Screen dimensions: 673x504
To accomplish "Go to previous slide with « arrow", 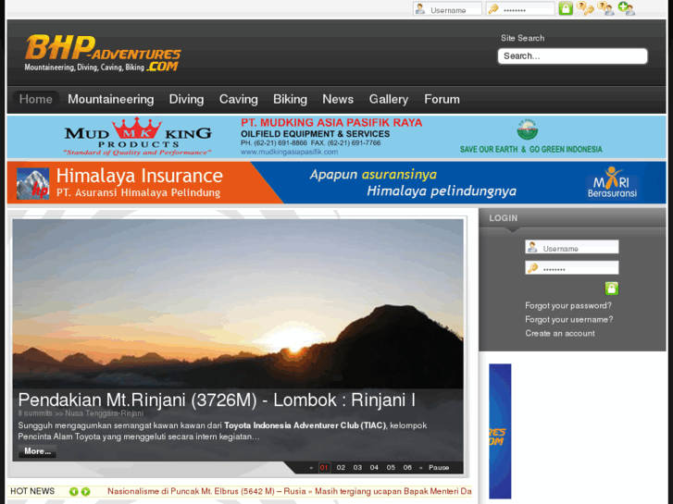I will click(311, 468).
